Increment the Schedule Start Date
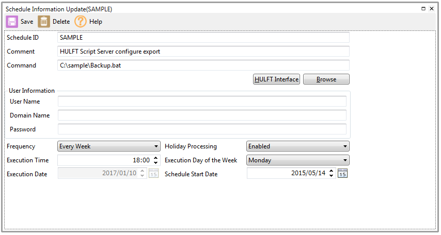 click(x=332, y=171)
